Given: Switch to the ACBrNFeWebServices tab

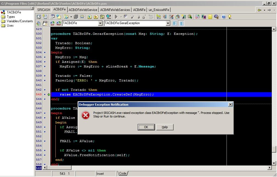Looking at the screenshot, I should coord(115,10).
